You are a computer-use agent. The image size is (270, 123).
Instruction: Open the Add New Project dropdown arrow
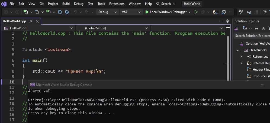[x=54, y=12]
